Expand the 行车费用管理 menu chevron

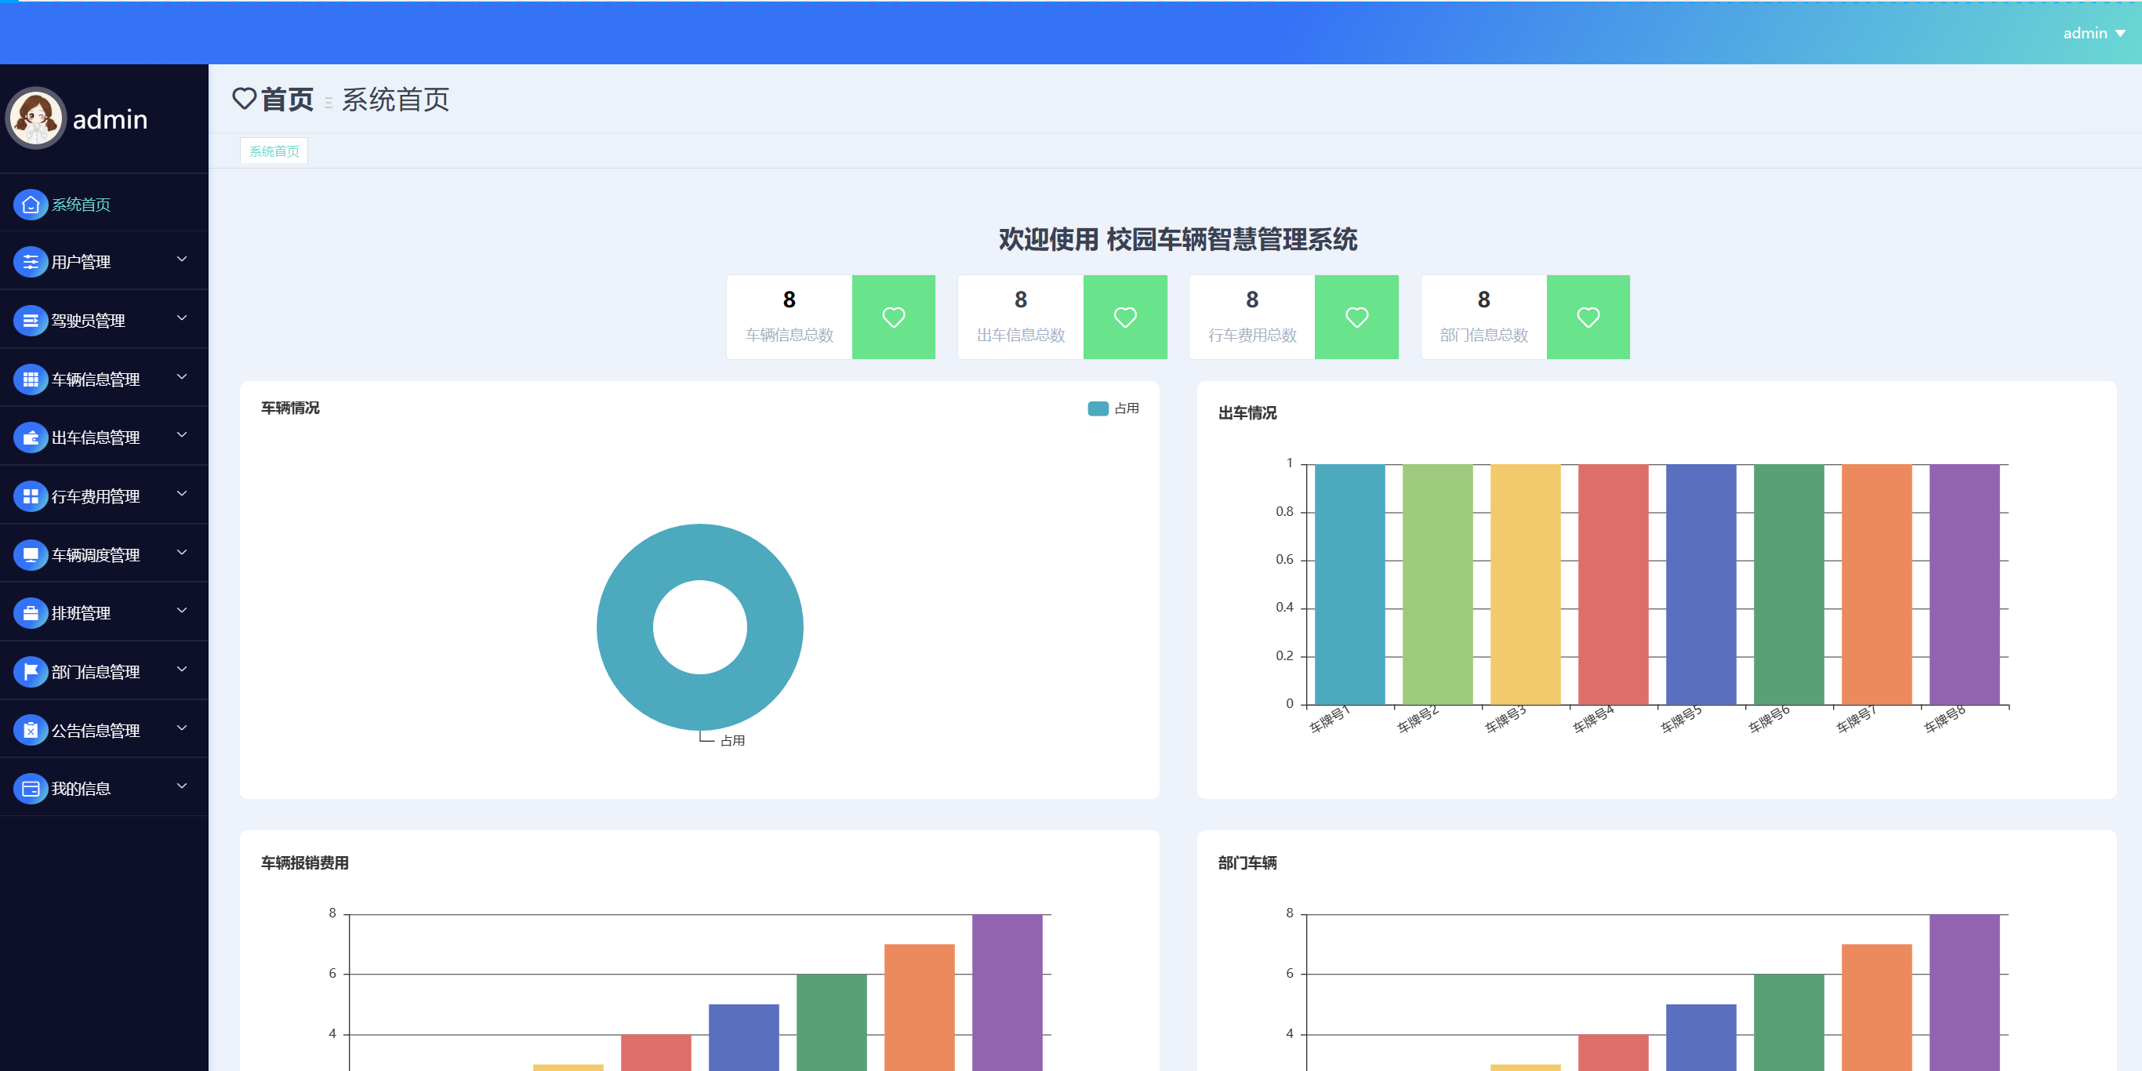(182, 494)
